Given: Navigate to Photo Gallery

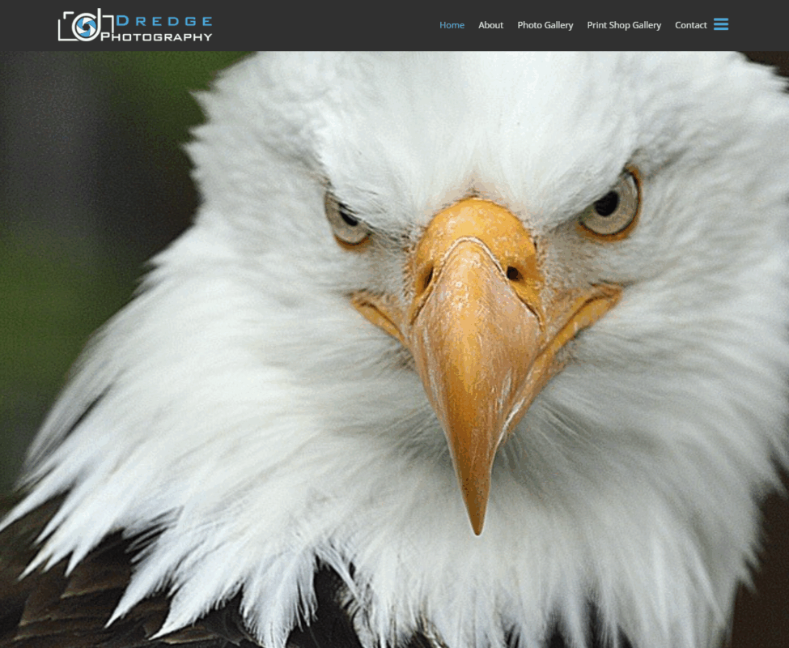Looking at the screenshot, I should tap(545, 25).
